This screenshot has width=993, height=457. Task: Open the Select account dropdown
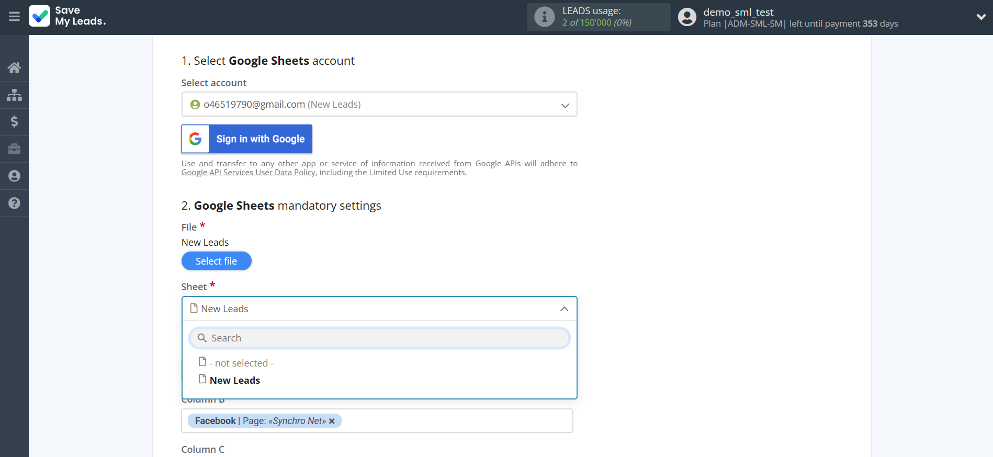[x=379, y=105]
